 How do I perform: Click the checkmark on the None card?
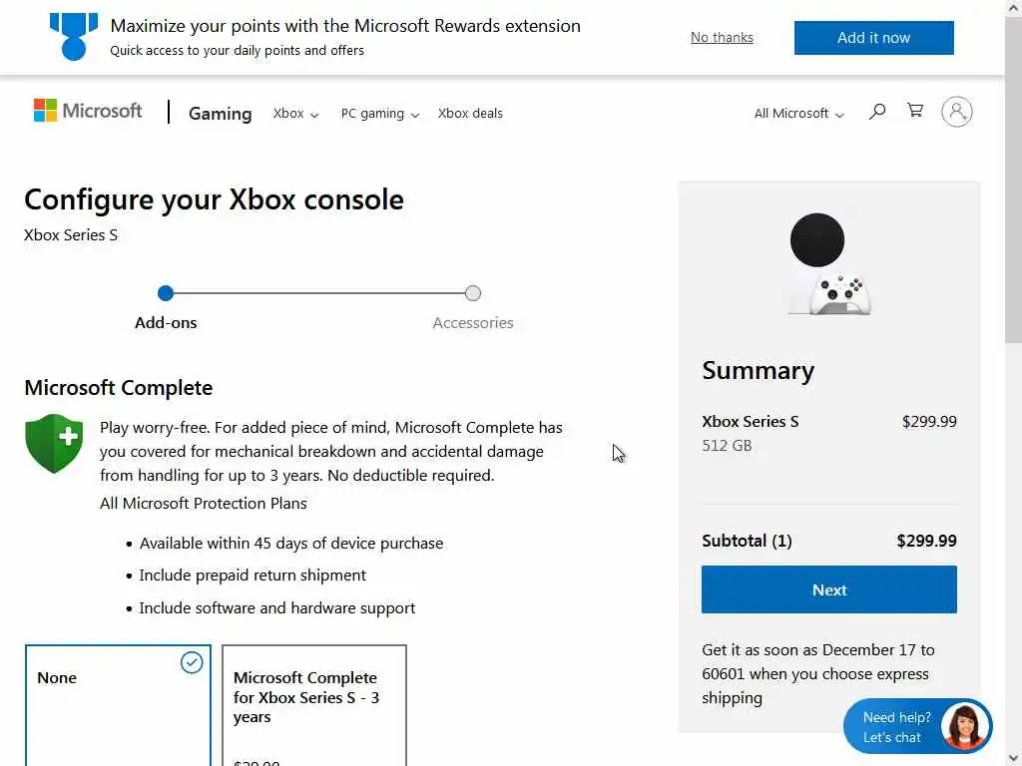tap(192, 662)
